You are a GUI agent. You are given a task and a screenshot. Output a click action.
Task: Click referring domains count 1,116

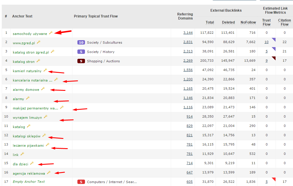188,107
